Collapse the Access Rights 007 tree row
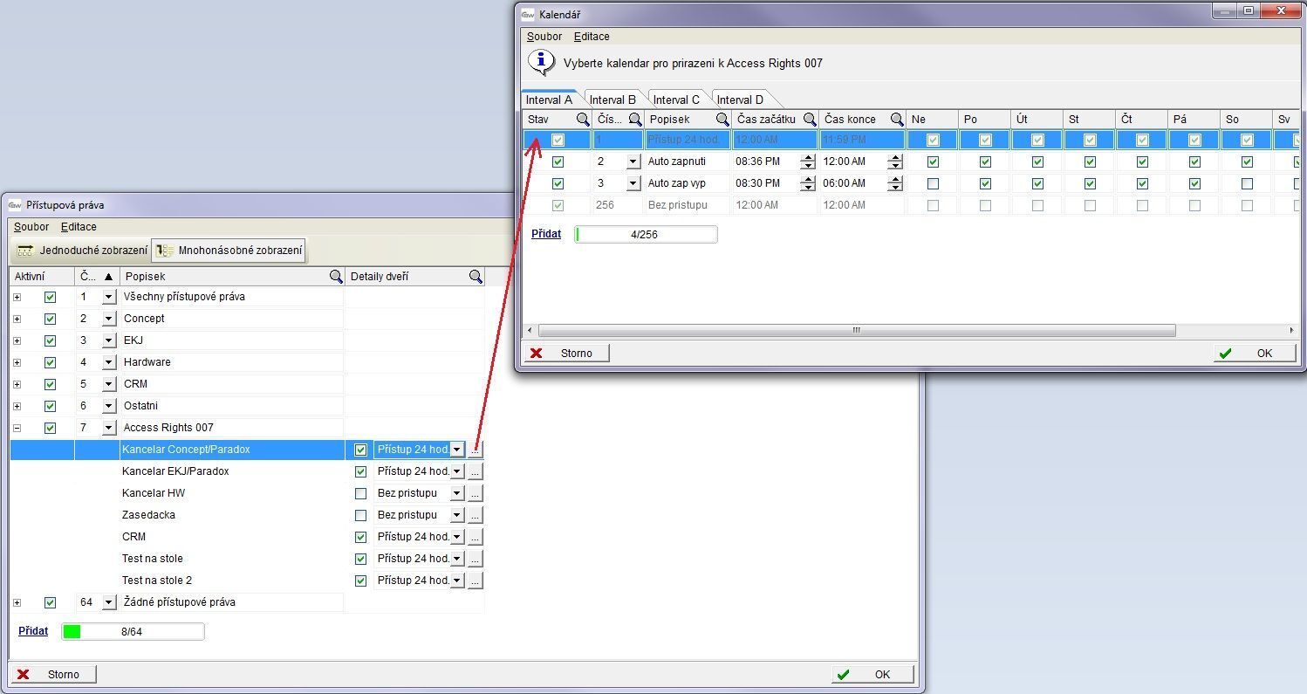 click(17, 428)
